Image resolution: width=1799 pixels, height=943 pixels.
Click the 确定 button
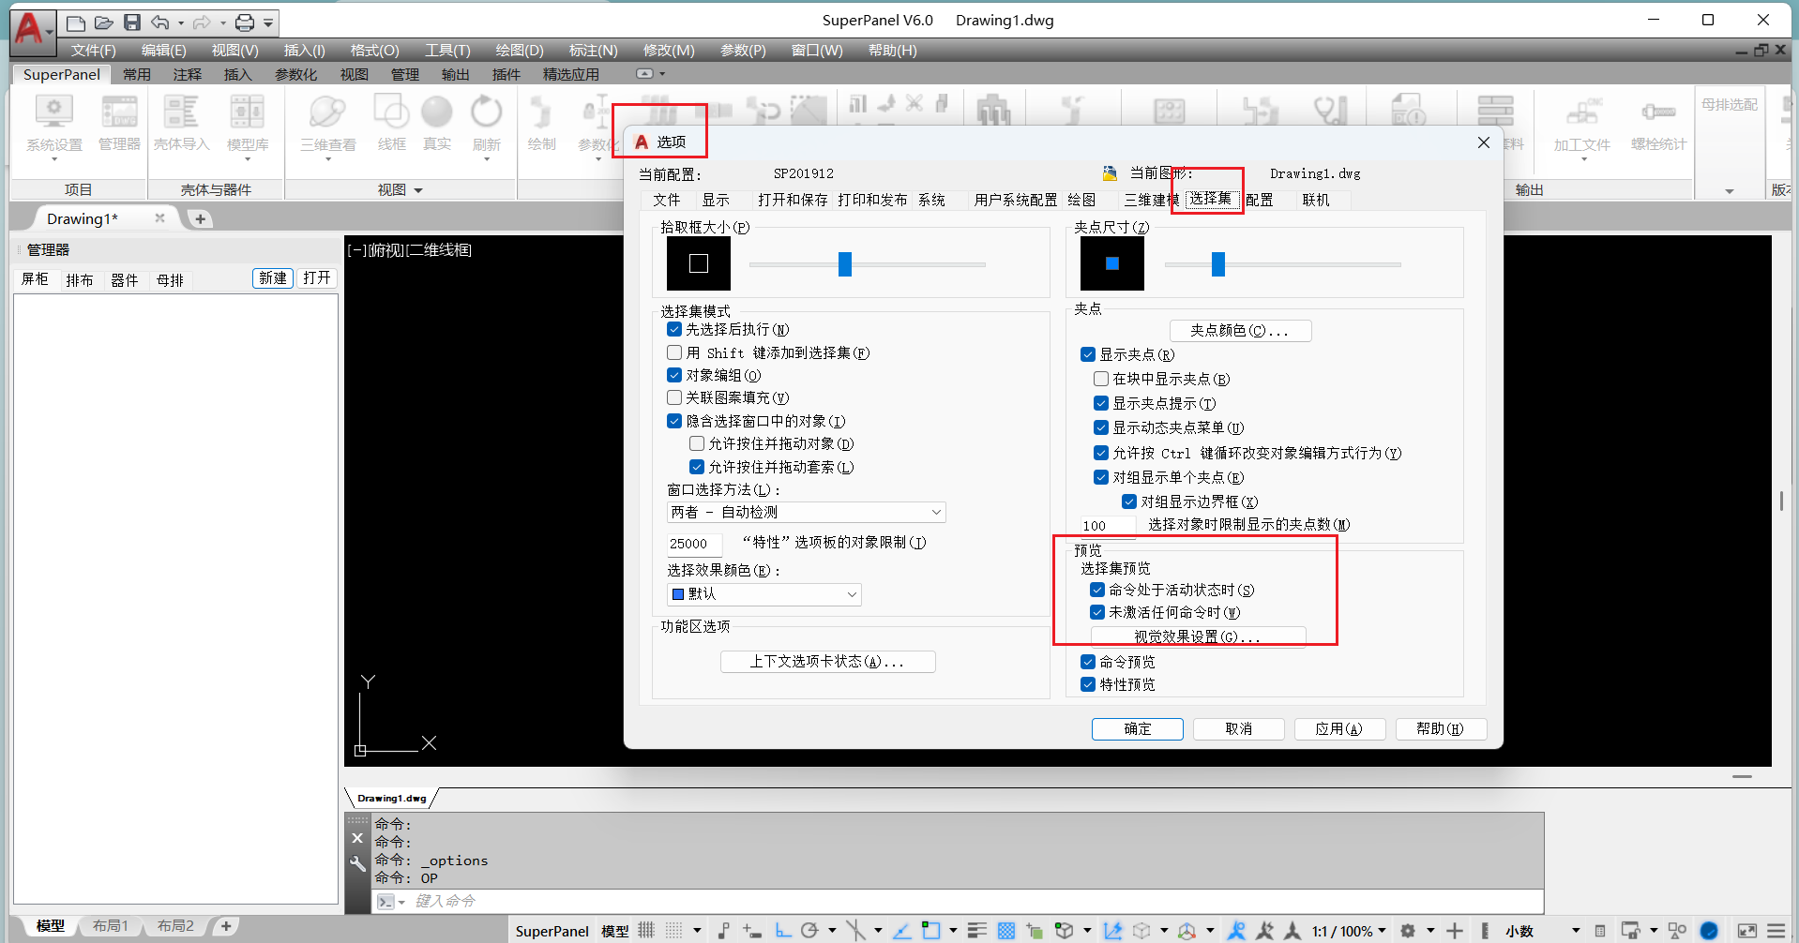1137,728
